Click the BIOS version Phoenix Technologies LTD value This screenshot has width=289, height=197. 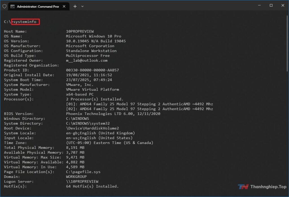click(x=113, y=114)
